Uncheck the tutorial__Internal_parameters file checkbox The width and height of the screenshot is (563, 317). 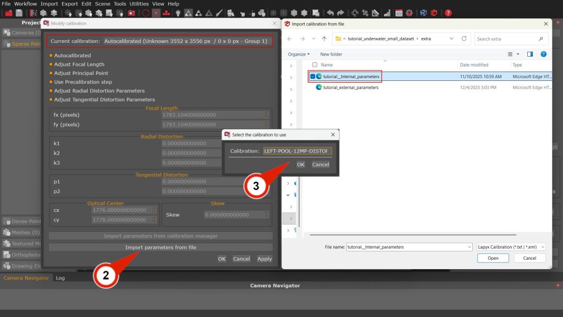pyautogui.click(x=313, y=76)
